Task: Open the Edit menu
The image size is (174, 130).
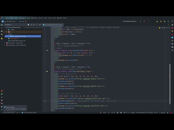Action: [12, 18]
